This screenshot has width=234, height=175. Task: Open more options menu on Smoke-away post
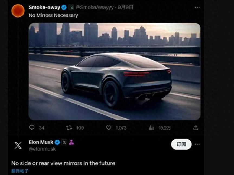[x=197, y=8]
